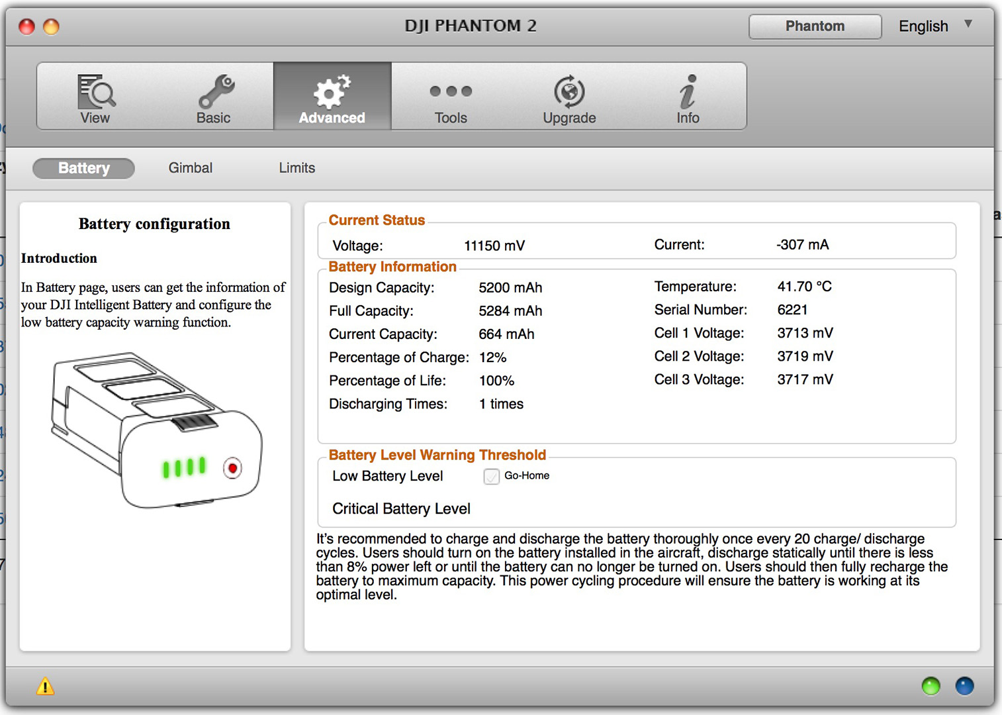
Task: Click the Low Battery Level label
Action: point(388,476)
